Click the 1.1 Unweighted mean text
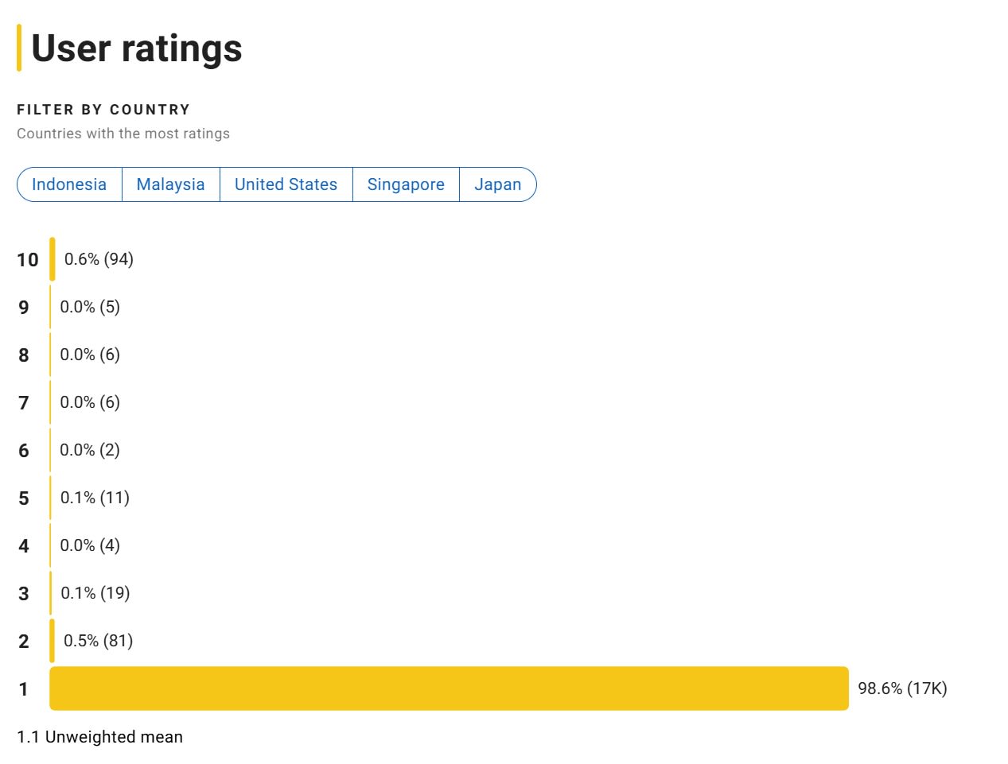 [x=99, y=737]
